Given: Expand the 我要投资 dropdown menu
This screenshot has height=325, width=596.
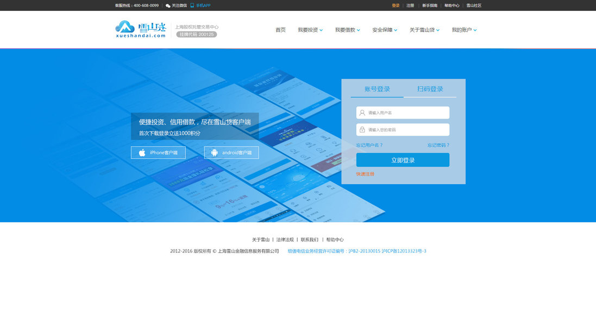Looking at the screenshot, I should tap(310, 30).
